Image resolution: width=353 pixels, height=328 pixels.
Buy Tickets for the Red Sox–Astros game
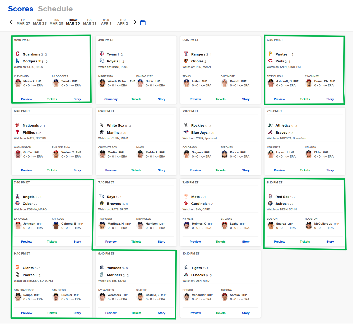coord(305,242)
